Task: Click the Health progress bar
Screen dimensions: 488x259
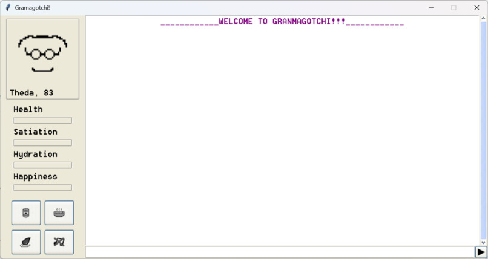Action: tap(42, 120)
